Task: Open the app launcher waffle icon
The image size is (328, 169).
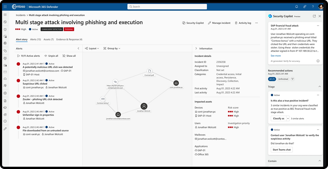Action: [5, 7]
